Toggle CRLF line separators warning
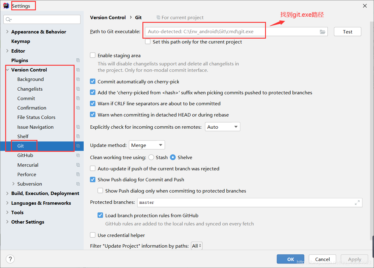The width and height of the screenshot is (374, 268). pyautogui.click(x=93, y=103)
